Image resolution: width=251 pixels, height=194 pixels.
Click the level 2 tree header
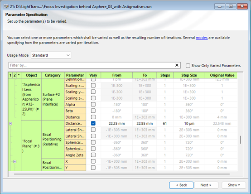click(14, 75)
